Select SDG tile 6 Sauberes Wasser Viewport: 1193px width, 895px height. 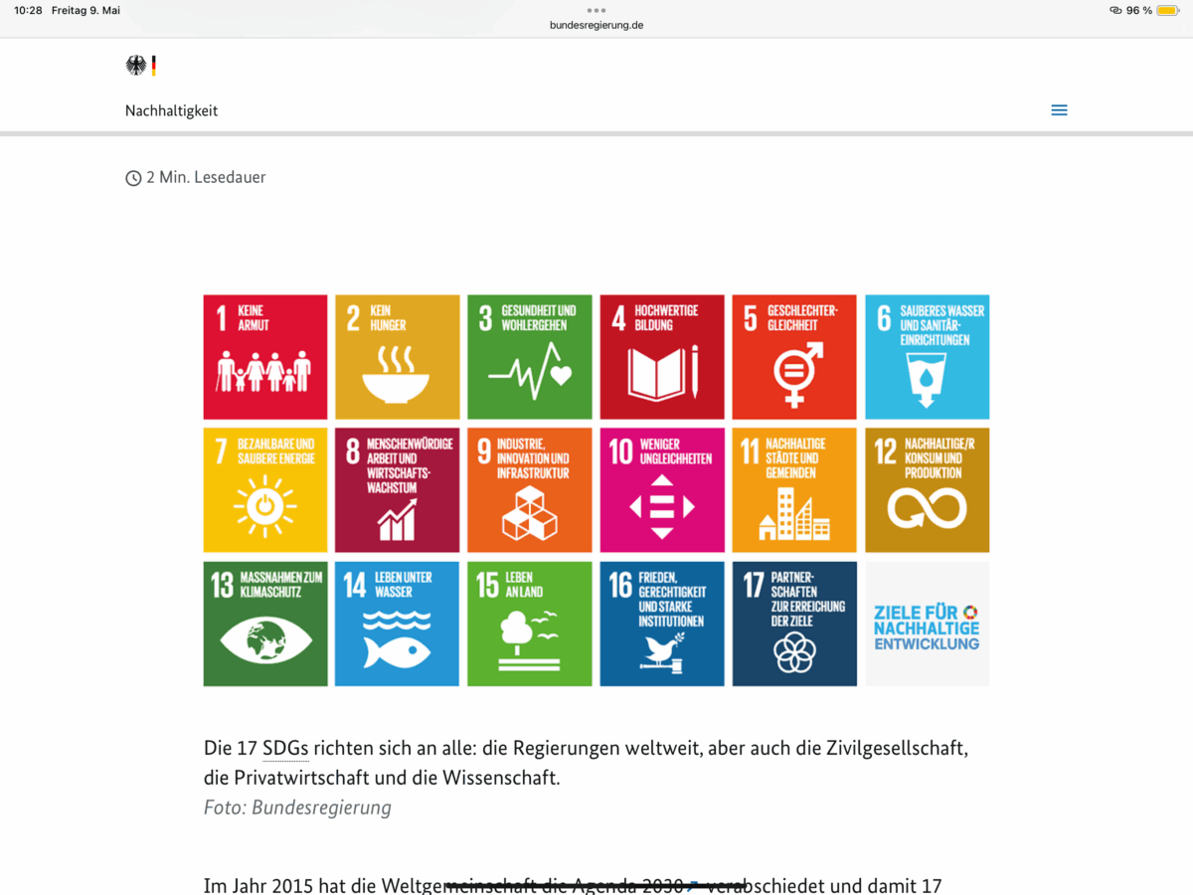(x=928, y=357)
